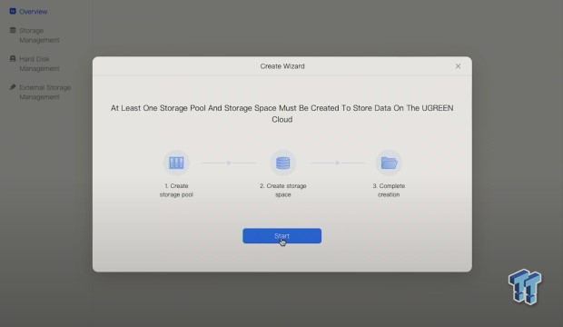Click the Start button in Create Wizard
Screen dimensions: 563x327
tap(281, 236)
